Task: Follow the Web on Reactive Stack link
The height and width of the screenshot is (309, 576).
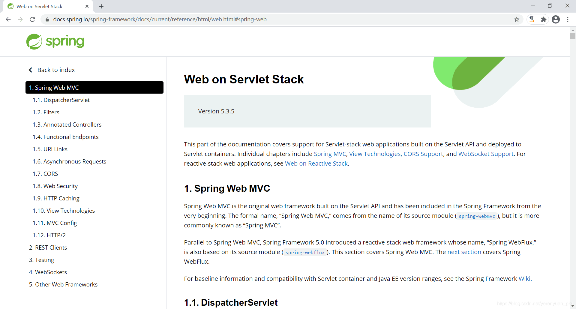Action: point(316,163)
